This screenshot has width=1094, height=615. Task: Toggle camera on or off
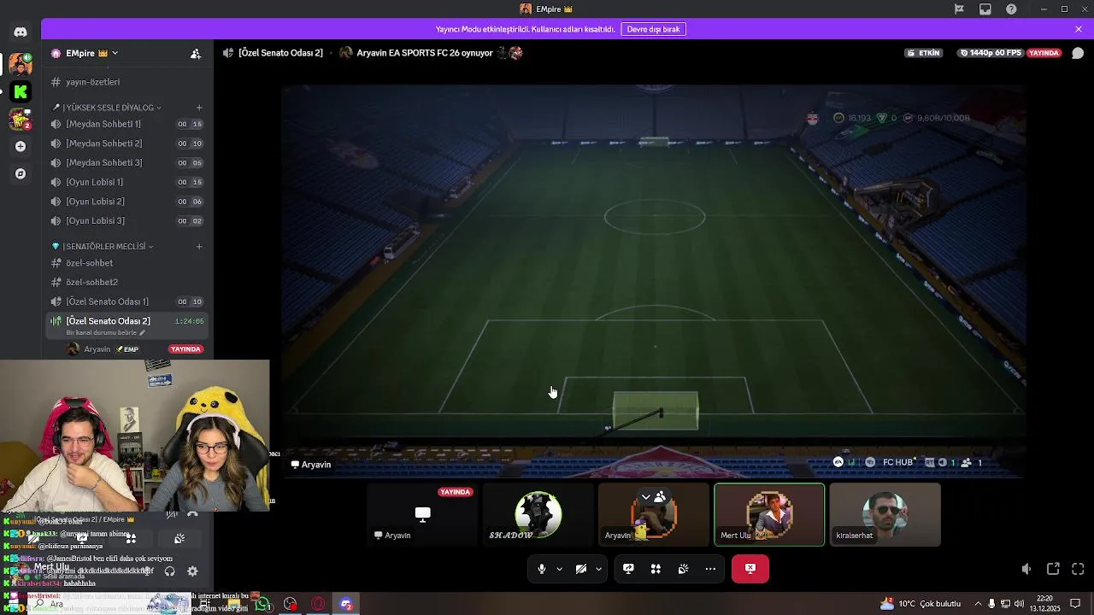click(x=581, y=569)
